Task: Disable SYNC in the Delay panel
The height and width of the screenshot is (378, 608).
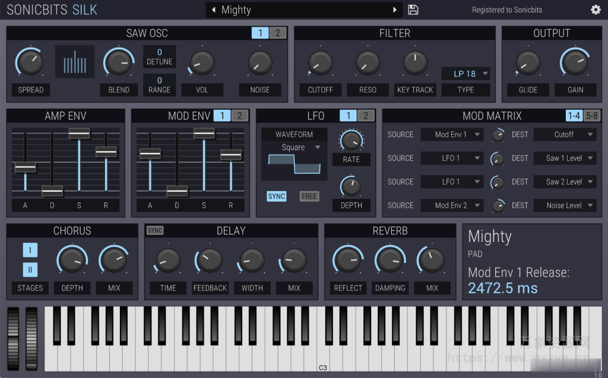Action: click(x=154, y=230)
